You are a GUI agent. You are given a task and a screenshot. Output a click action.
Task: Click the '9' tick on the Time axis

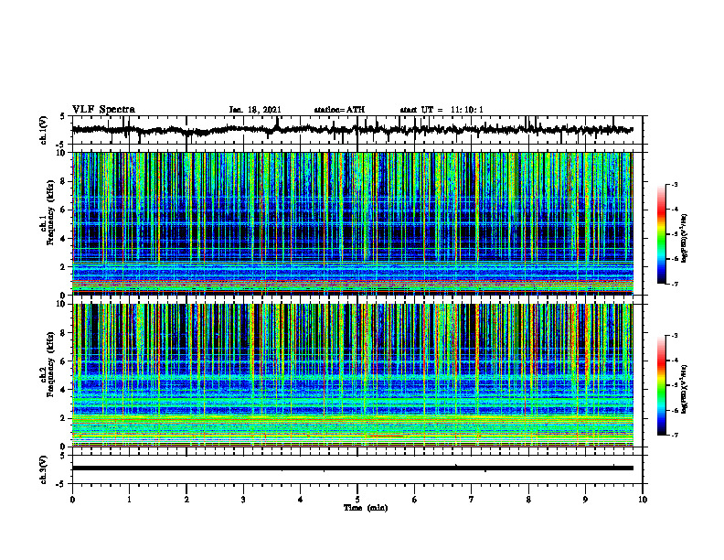(x=585, y=500)
